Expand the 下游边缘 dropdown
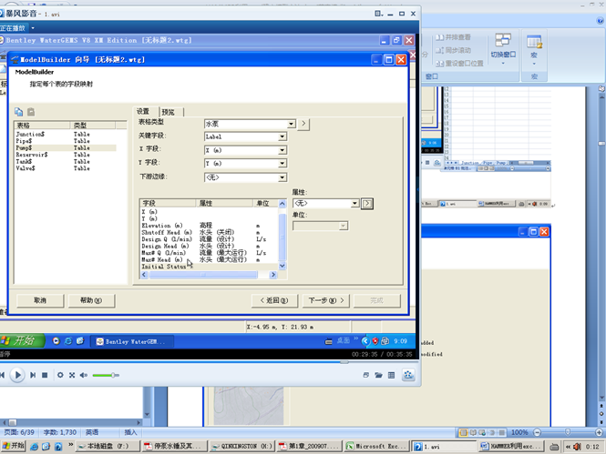Screen dimensions: 606x454 tap(282, 177)
